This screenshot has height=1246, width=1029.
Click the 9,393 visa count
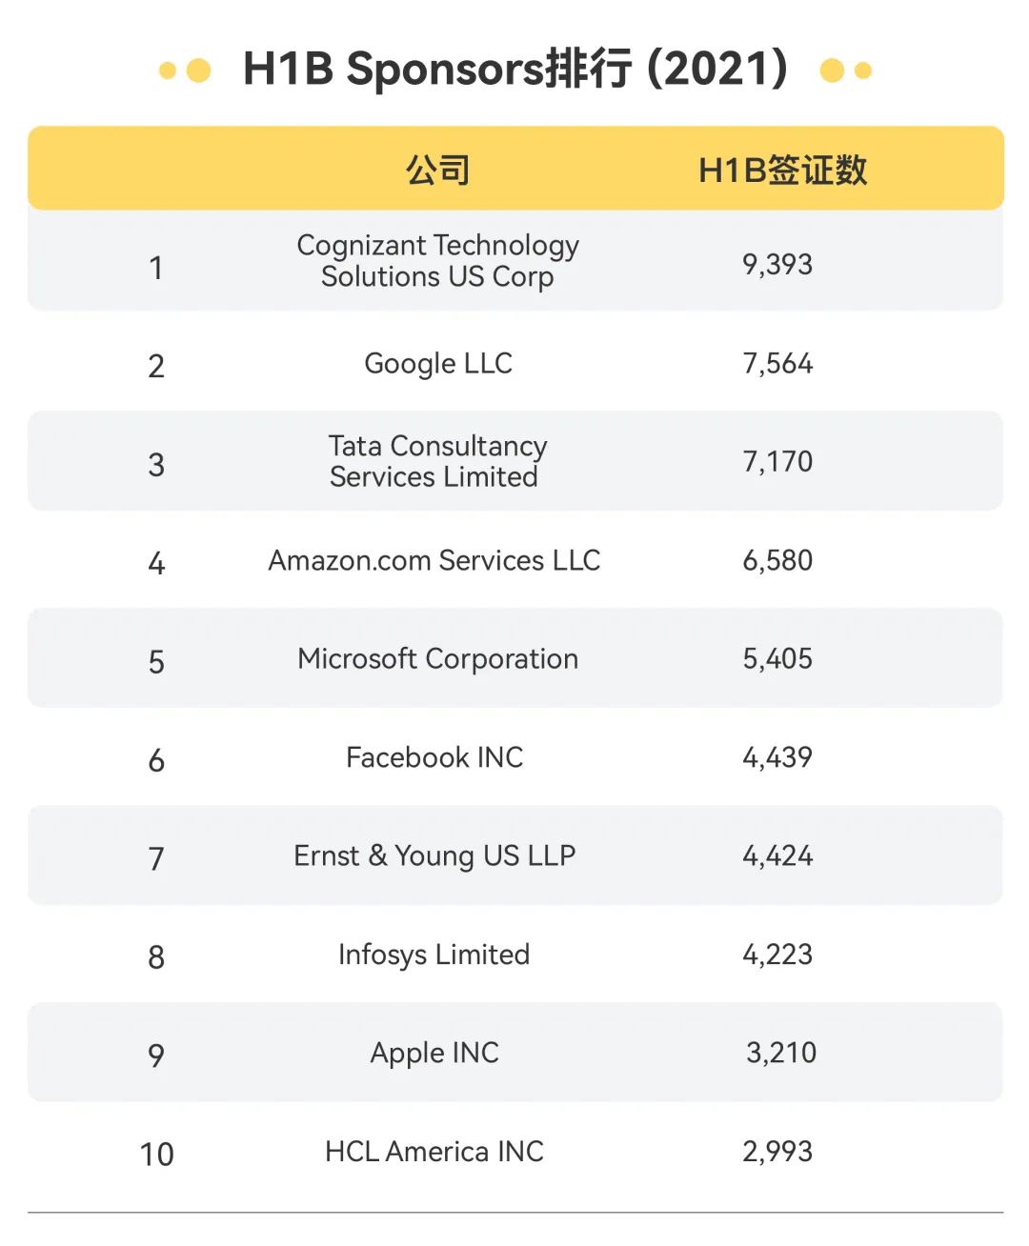click(x=777, y=265)
